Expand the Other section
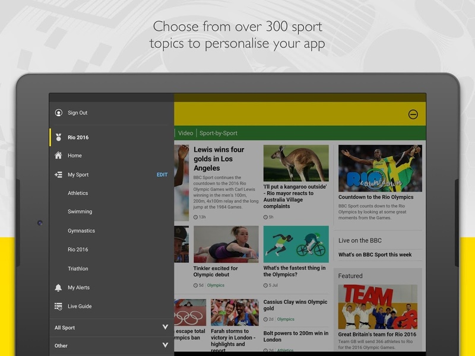Viewport: 475px width, 356px height. pyautogui.click(x=111, y=346)
